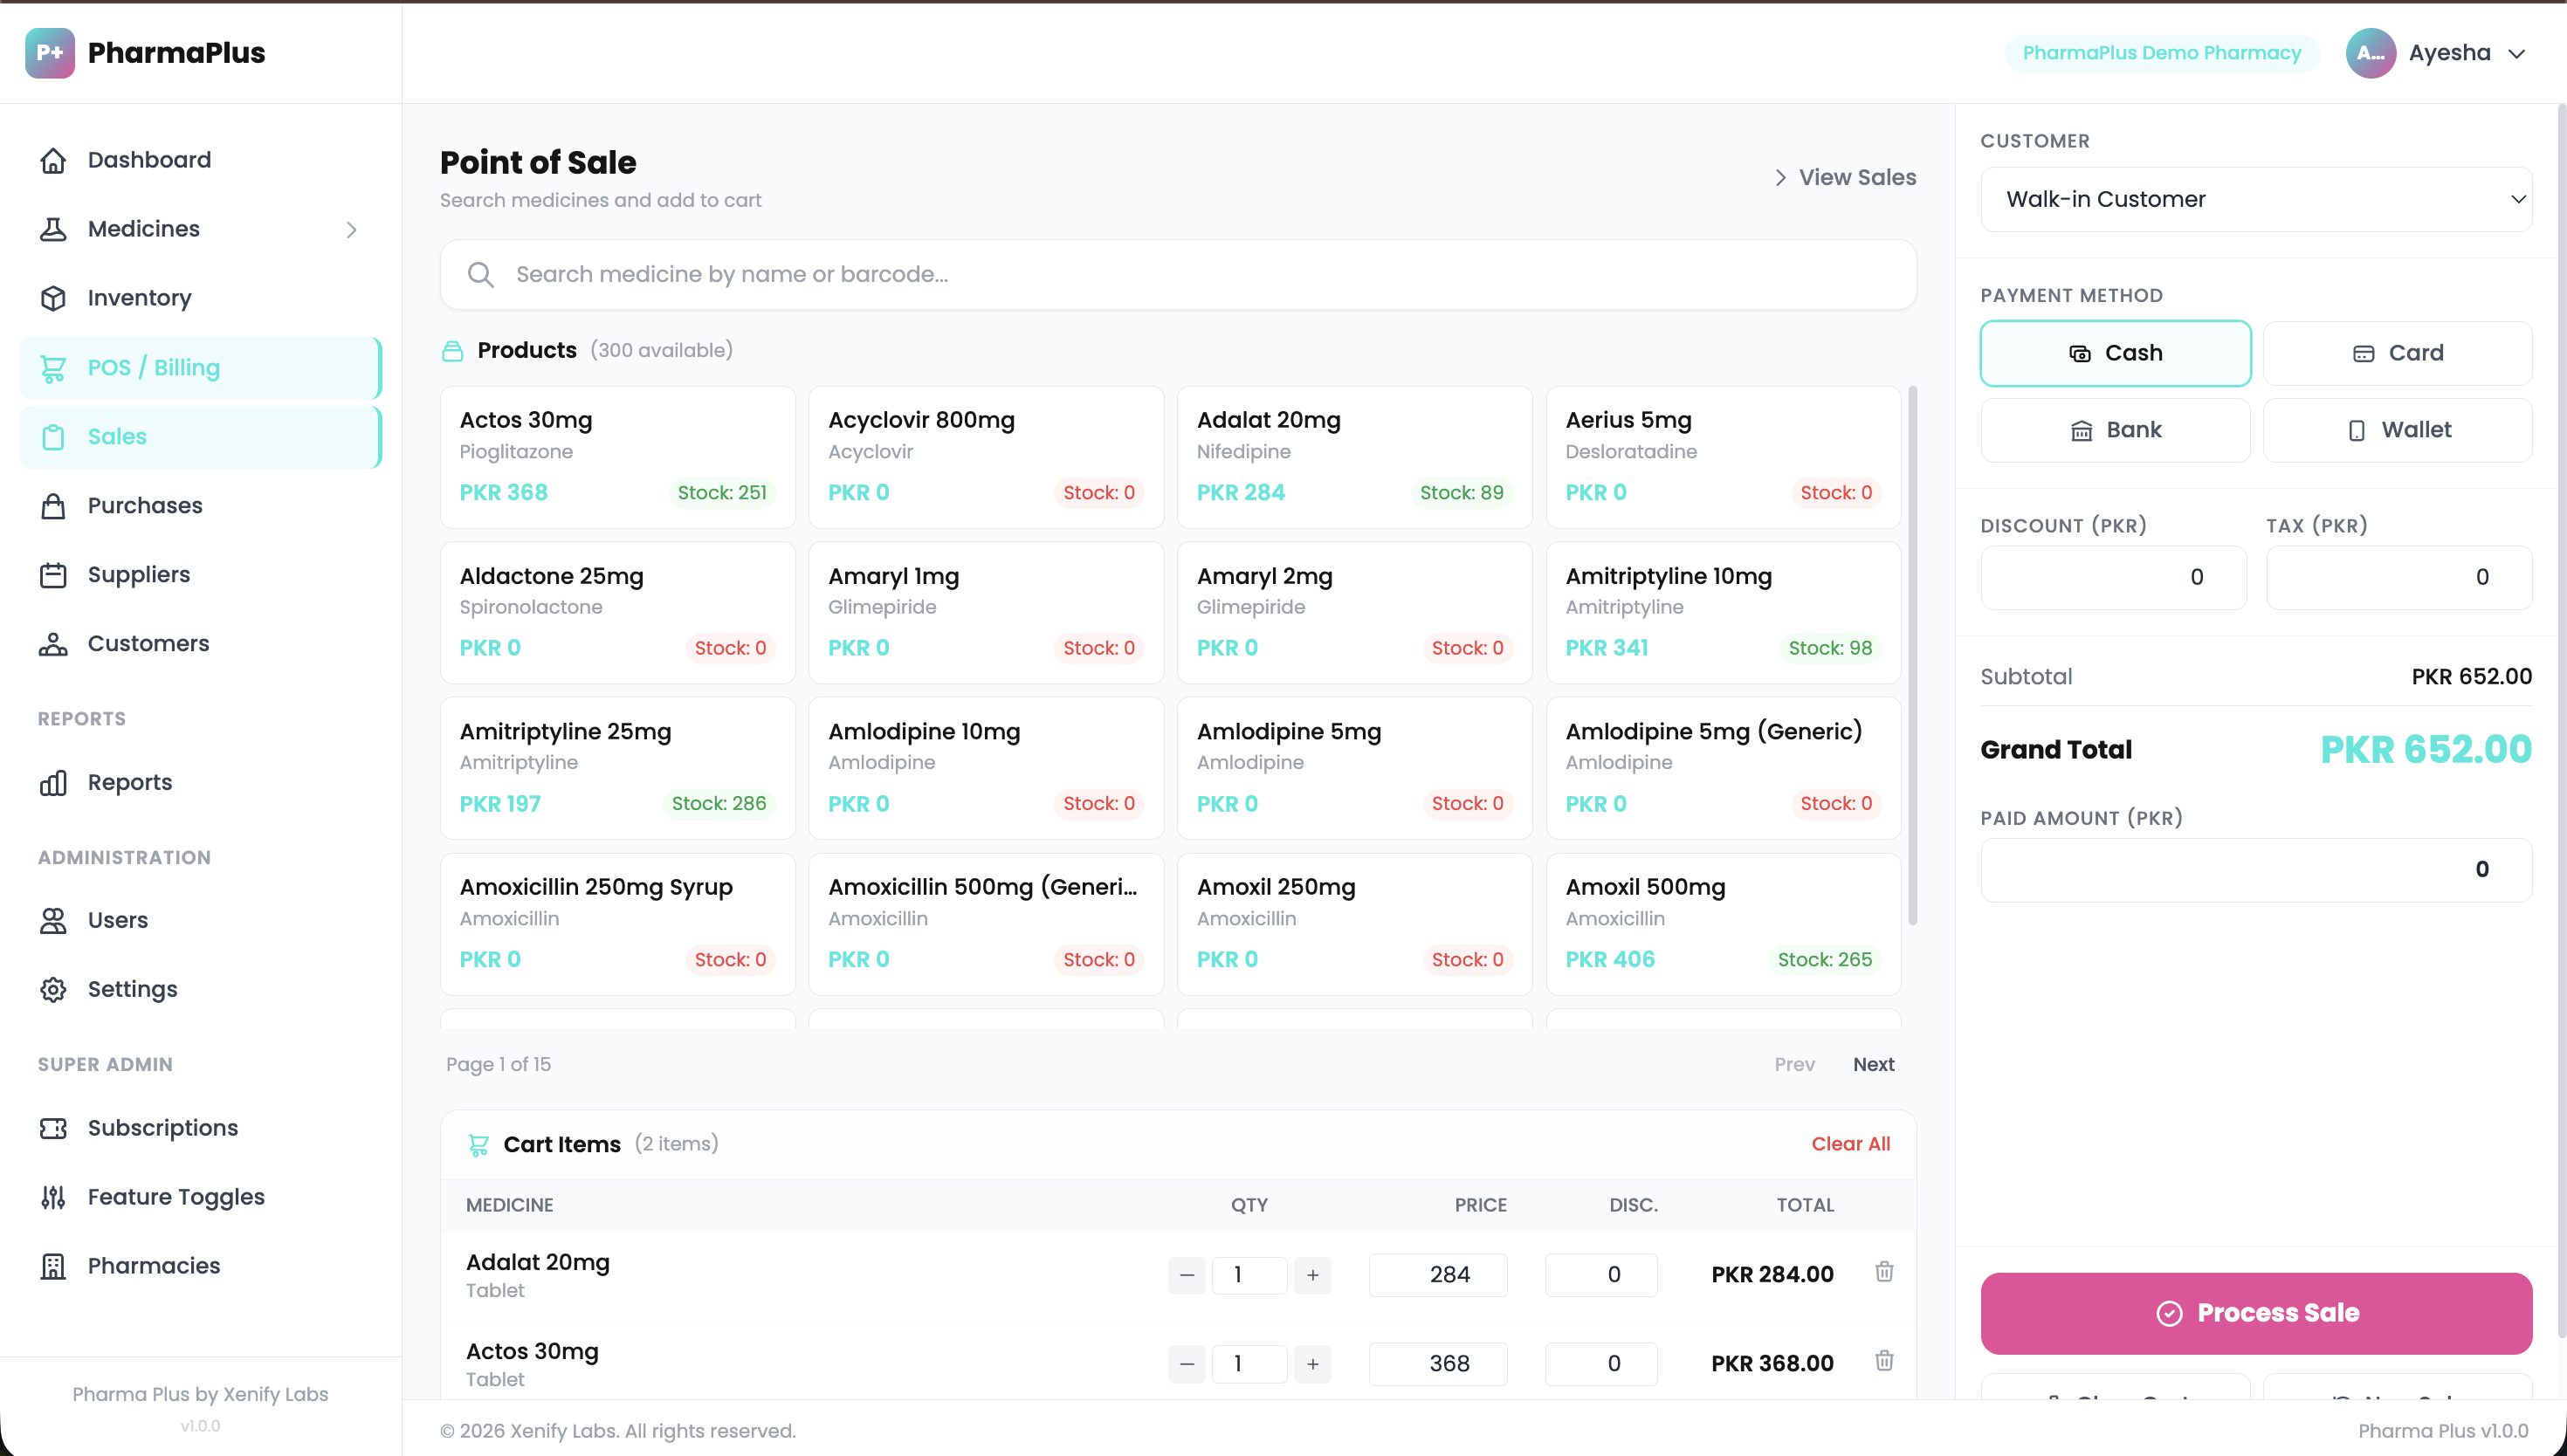The width and height of the screenshot is (2567, 1456).
Task: Go to Next products page
Action: click(x=1873, y=1064)
